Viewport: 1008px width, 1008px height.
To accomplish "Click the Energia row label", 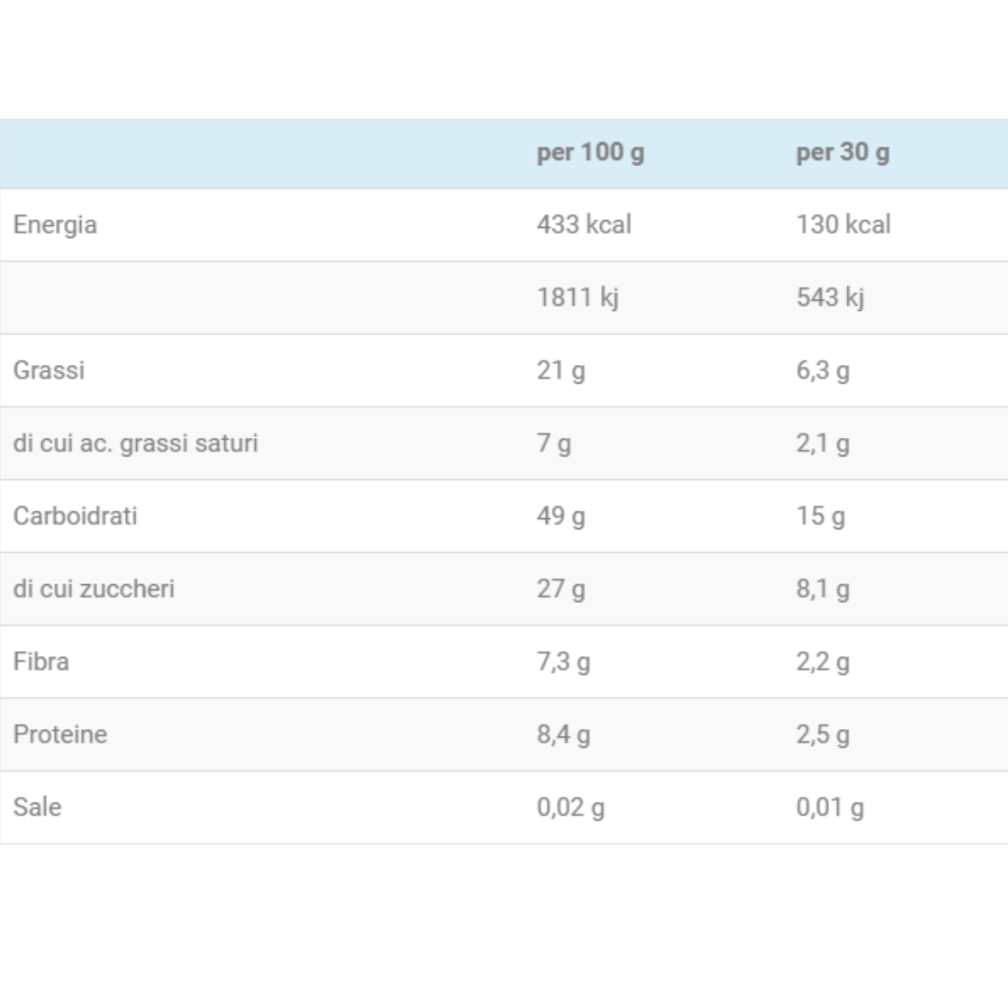I will click(55, 225).
